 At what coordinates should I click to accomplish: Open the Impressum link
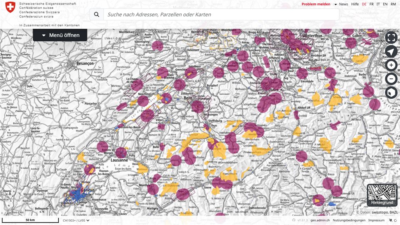coord(376,220)
